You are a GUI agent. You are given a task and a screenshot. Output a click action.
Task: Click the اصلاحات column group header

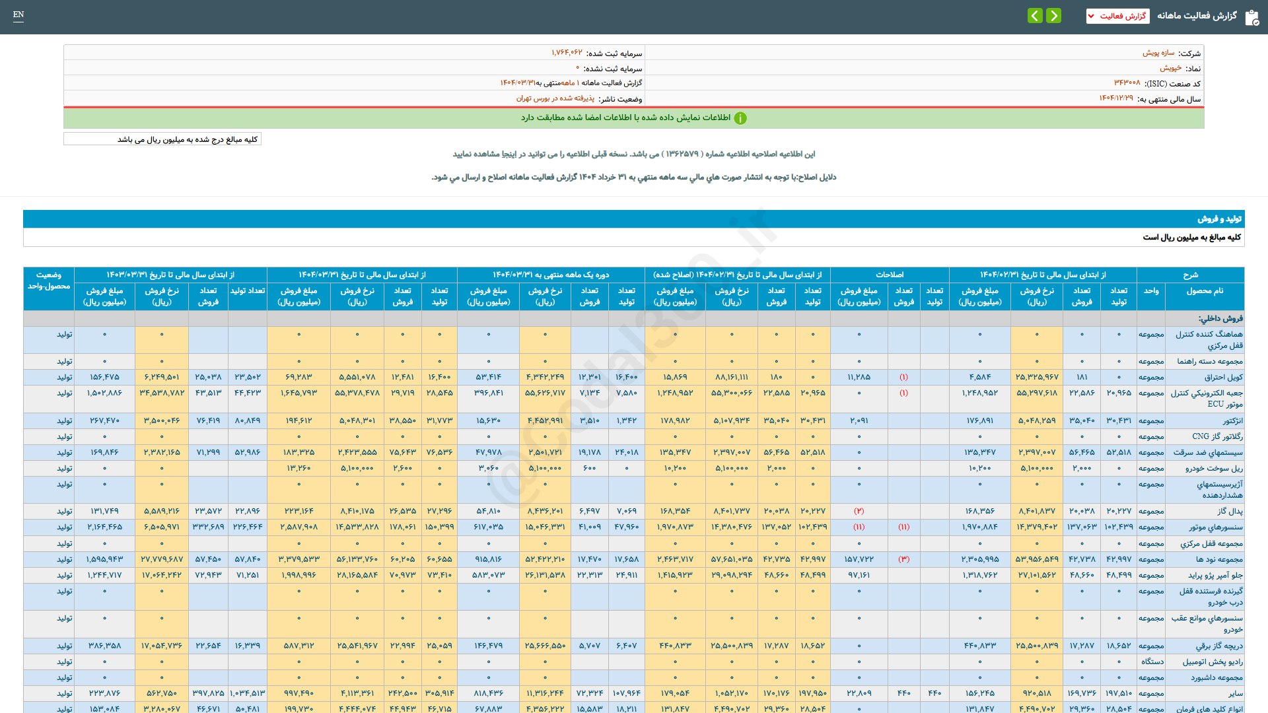tap(890, 275)
